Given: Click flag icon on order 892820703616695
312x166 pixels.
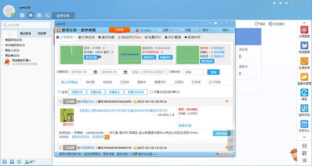Looking at the screenshot, I should 165,102.
